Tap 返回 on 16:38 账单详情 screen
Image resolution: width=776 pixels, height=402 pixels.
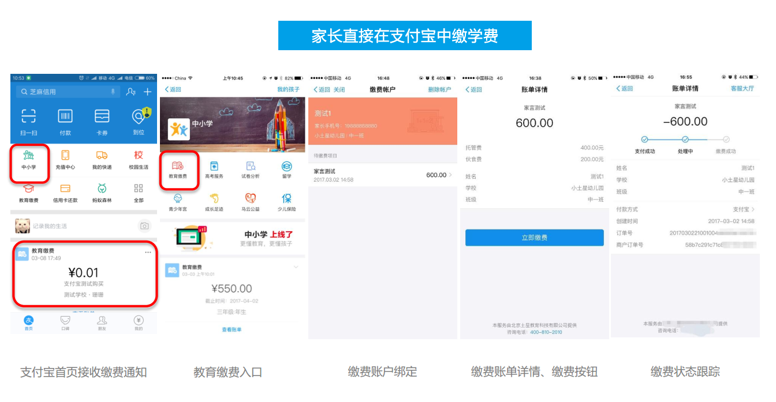tap(473, 89)
